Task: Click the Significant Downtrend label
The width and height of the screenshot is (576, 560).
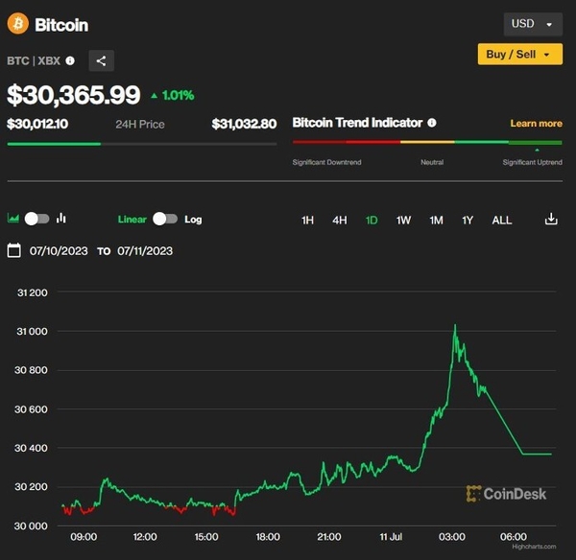Action: pos(326,162)
